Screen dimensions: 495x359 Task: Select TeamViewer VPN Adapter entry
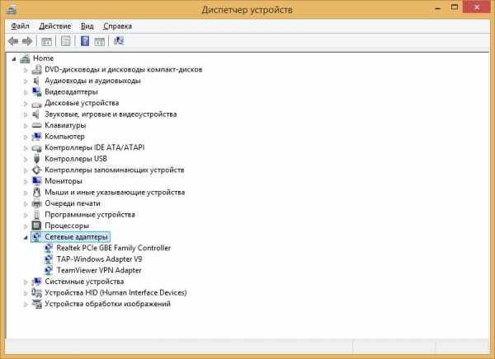(x=99, y=270)
